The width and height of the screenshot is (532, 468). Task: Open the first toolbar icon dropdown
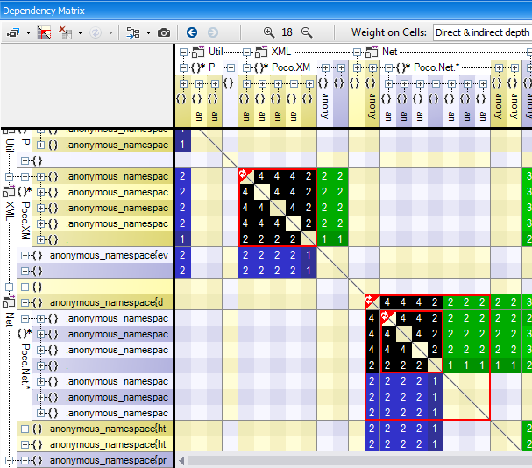tap(28, 32)
